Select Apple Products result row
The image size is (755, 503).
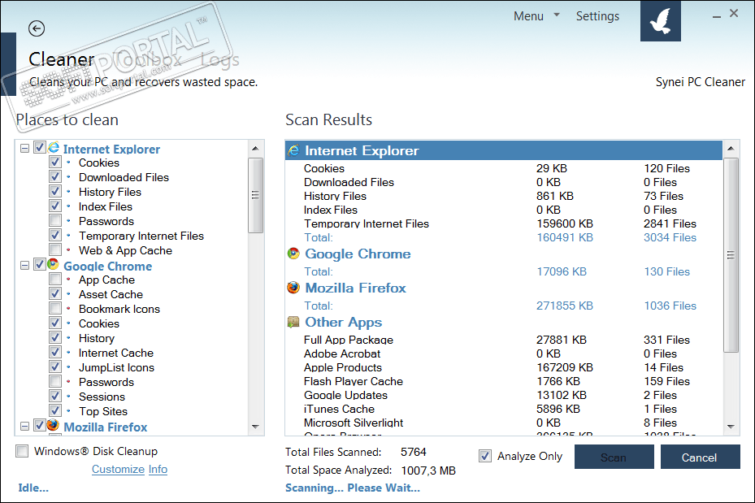(504, 368)
